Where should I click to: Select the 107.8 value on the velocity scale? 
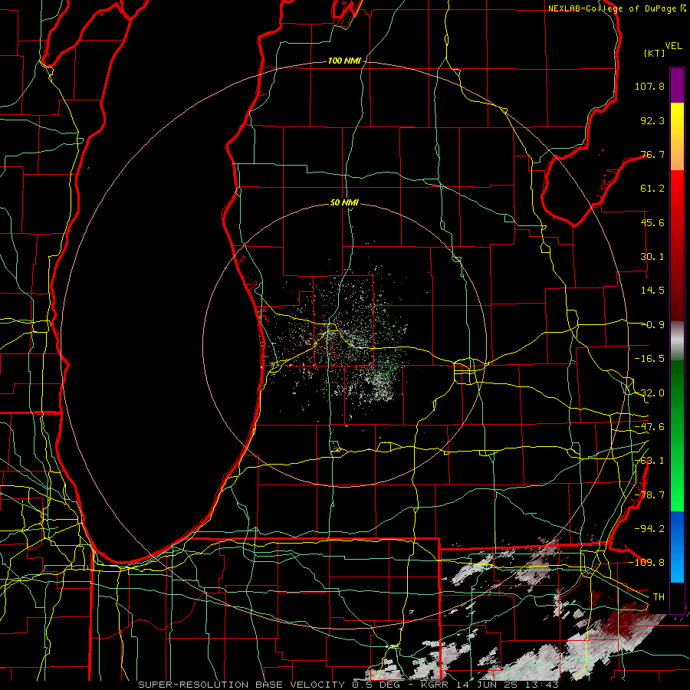(x=649, y=86)
